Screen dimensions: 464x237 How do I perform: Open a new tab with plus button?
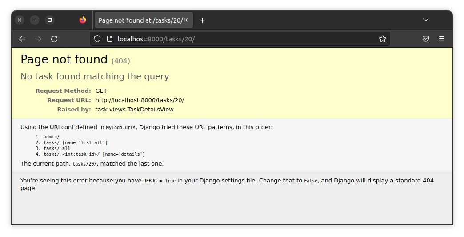coord(203,20)
